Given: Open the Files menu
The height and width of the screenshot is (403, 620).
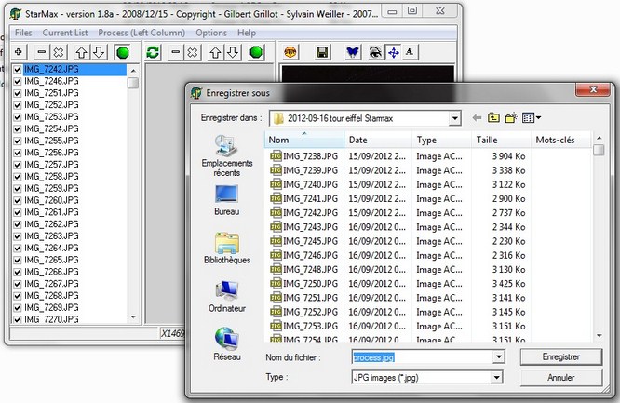Looking at the screenshot, I should 23,33.
